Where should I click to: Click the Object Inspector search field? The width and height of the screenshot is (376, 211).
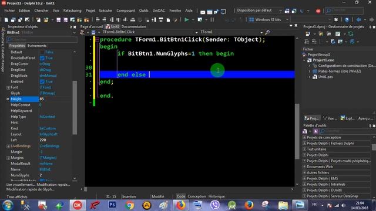point(42,39)
